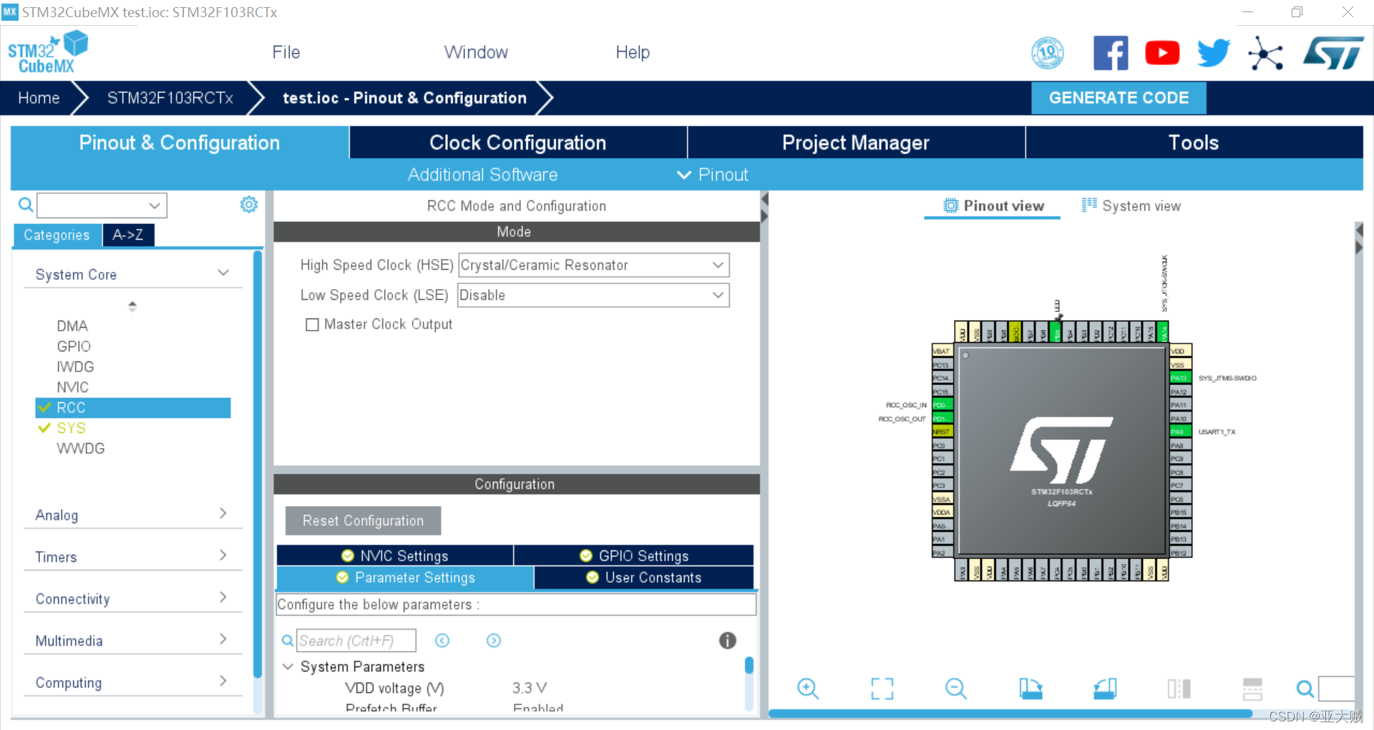Open the File menu
Screen dimensions: 1374x730
click(286, 52)
